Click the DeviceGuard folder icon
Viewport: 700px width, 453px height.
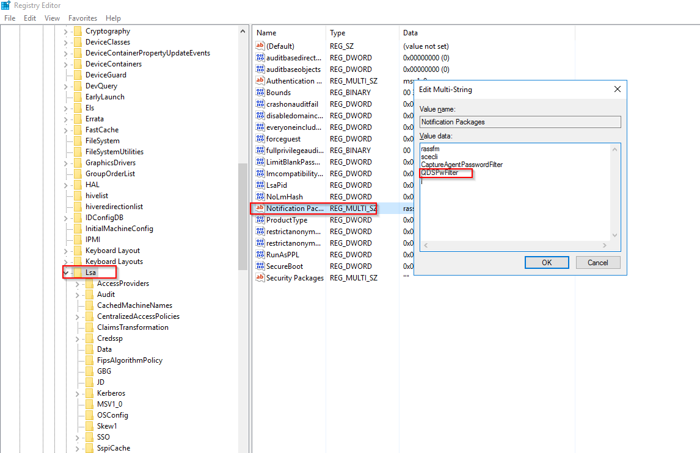(x=78, y=75)
